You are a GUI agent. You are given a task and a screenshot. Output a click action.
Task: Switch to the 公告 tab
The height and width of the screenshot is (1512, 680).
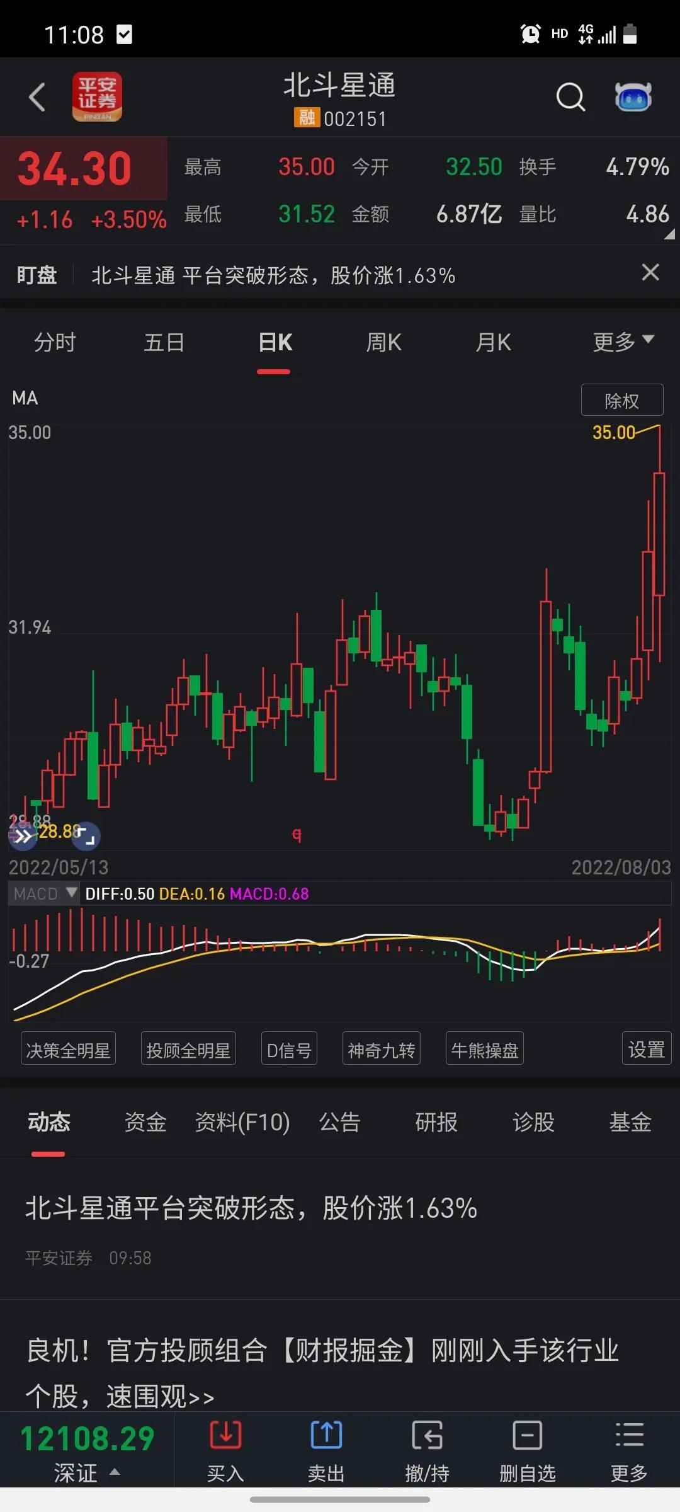tap(339, 1122)
